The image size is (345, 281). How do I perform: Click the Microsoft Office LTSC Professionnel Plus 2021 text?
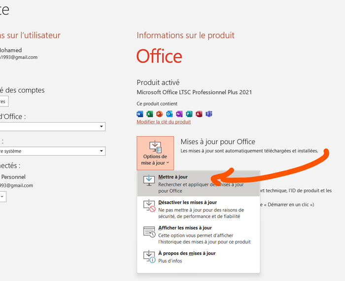[194, 92]
